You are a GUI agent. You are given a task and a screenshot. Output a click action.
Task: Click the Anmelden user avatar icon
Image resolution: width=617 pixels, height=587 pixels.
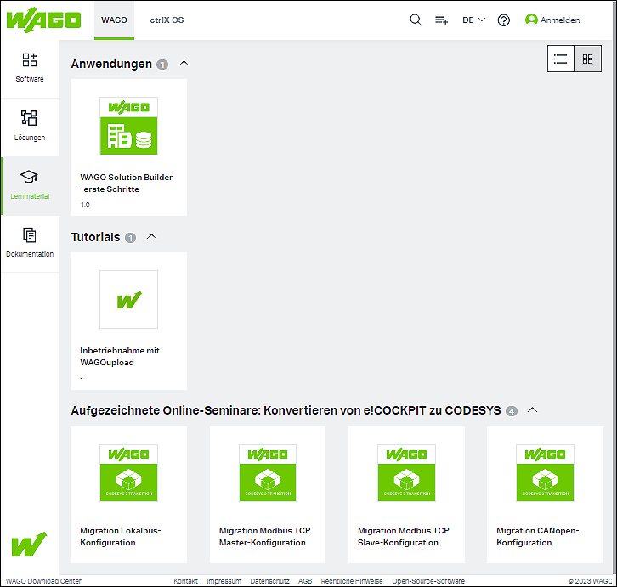coord(531,20)
